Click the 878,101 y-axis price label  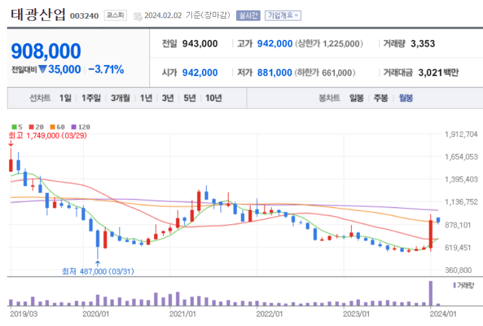[x=458, y=225]
